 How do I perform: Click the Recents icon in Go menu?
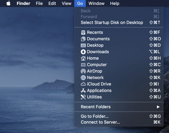pyautogui.click(x=83, y=32)
